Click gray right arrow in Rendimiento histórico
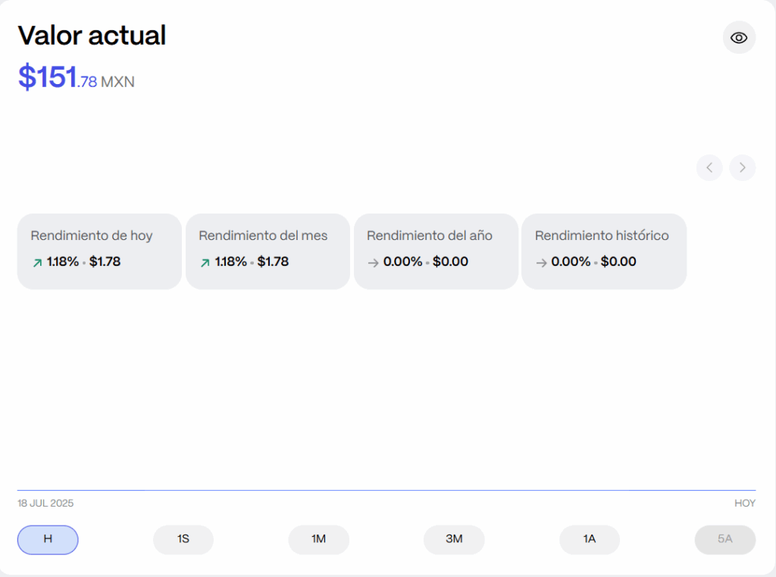Screen dimensions: 776x577 (x=541, y=263)
